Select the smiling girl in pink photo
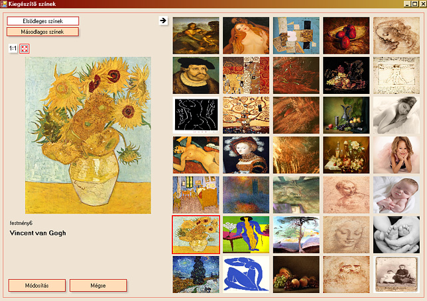Viewport: 427px width, 301px height. click(x=396, y=155)
